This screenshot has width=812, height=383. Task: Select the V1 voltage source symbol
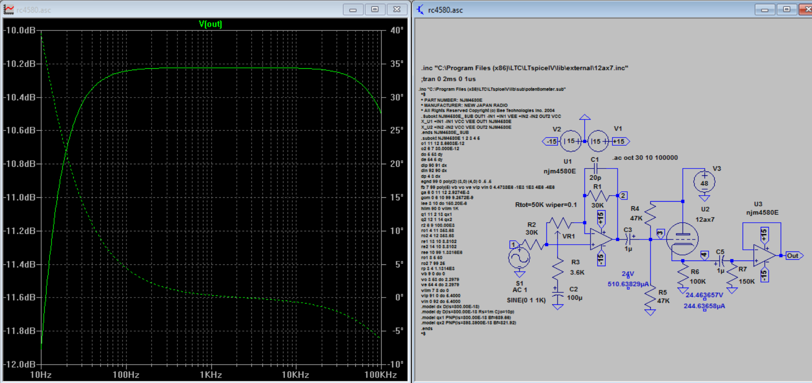point(598,141)
